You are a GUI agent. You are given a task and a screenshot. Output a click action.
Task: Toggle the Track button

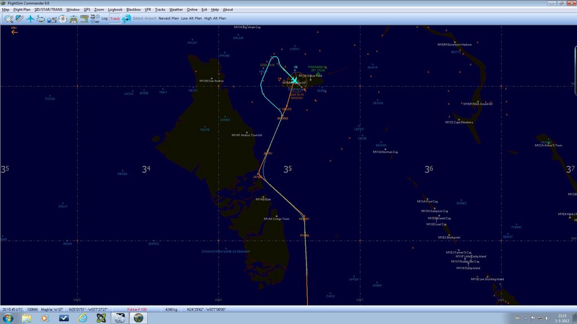coord(115,19)
